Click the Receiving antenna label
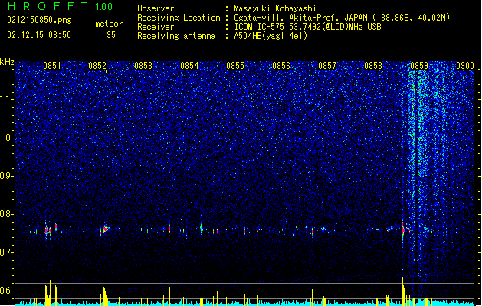Viewport: 482px width, 306px height. point(176,36)
